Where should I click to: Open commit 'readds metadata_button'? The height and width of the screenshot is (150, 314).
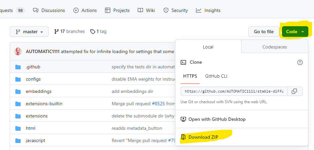tap(137, 128)
